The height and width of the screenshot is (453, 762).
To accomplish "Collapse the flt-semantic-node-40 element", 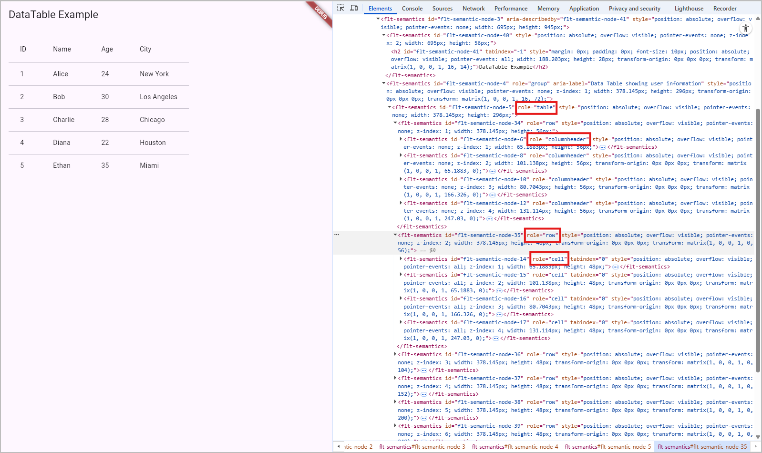I will pos(384,35).
